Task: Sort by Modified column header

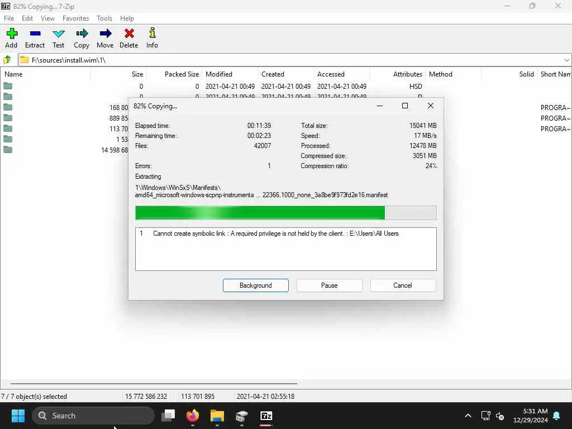Action: (230, 74)
